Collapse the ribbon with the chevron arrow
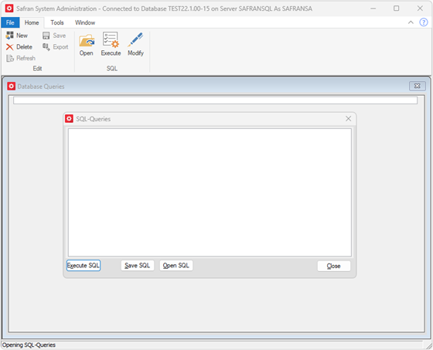The image size is (433, 350). coord(411,22)
